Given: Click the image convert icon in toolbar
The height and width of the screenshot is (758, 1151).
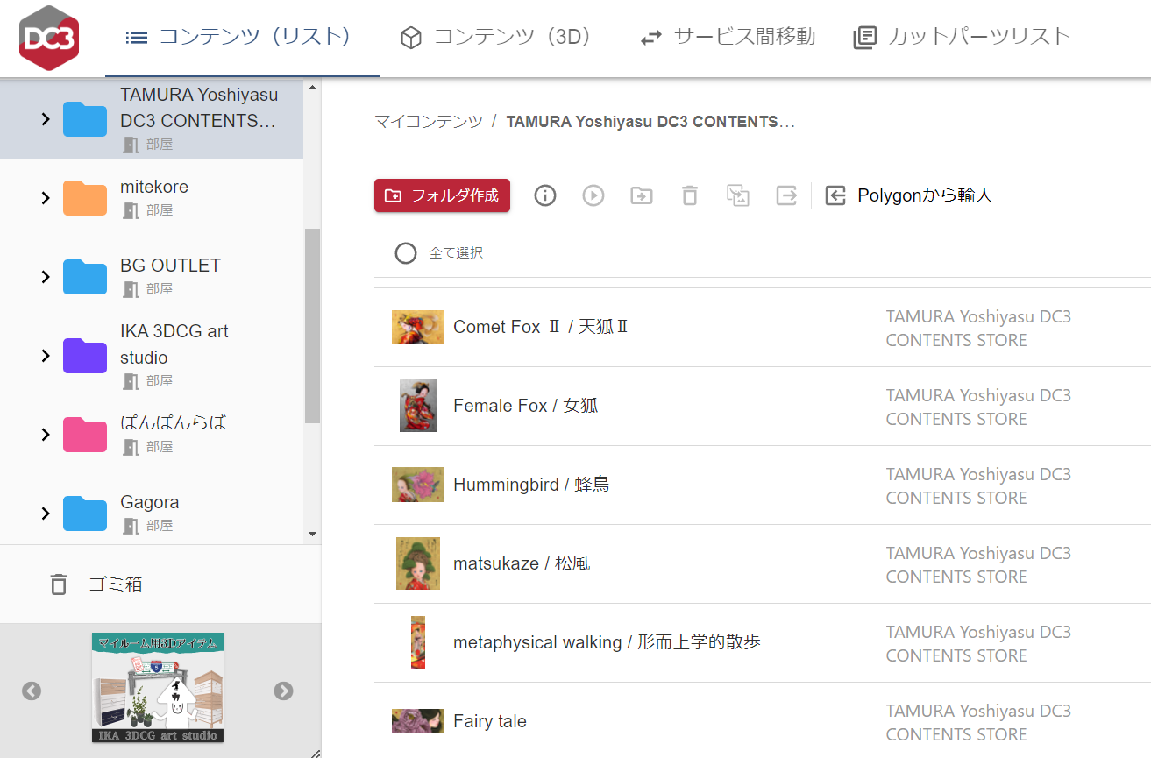Looking at the screenshot, I should click(738, 195).
